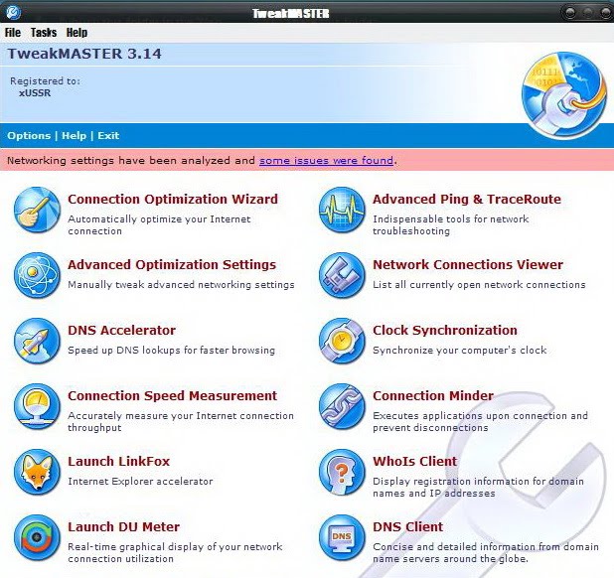Click text 'Synchronize your computer's clock'
614x578 pixels.
click(x=460, y=351)
